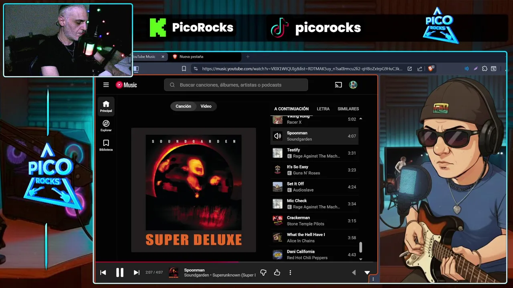Play Set It Off from queue
The height and width of the screenshot is (288, 513).
(x=314, y=187)
